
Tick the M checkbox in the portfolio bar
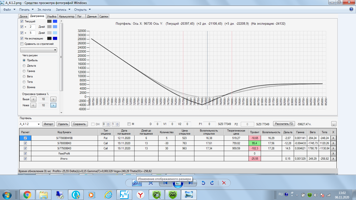pos(129,124)
